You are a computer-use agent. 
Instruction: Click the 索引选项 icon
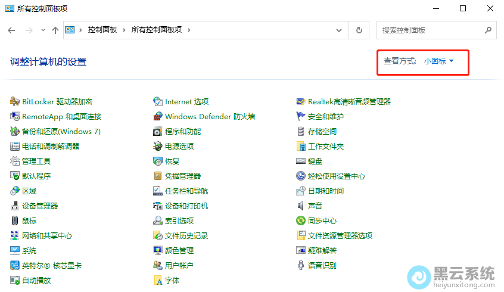click(157, 220)
